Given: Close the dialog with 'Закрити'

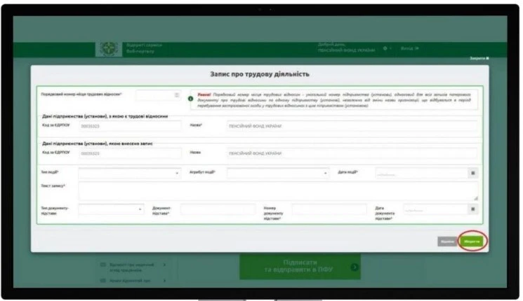Looking at the screenshot, I should tap(479, 59).
